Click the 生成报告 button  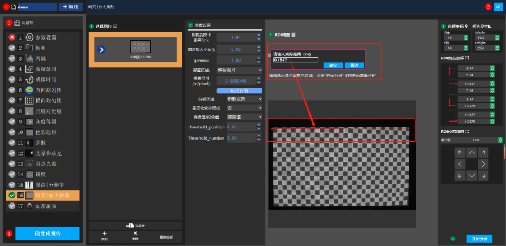click(x=48, y=233)
